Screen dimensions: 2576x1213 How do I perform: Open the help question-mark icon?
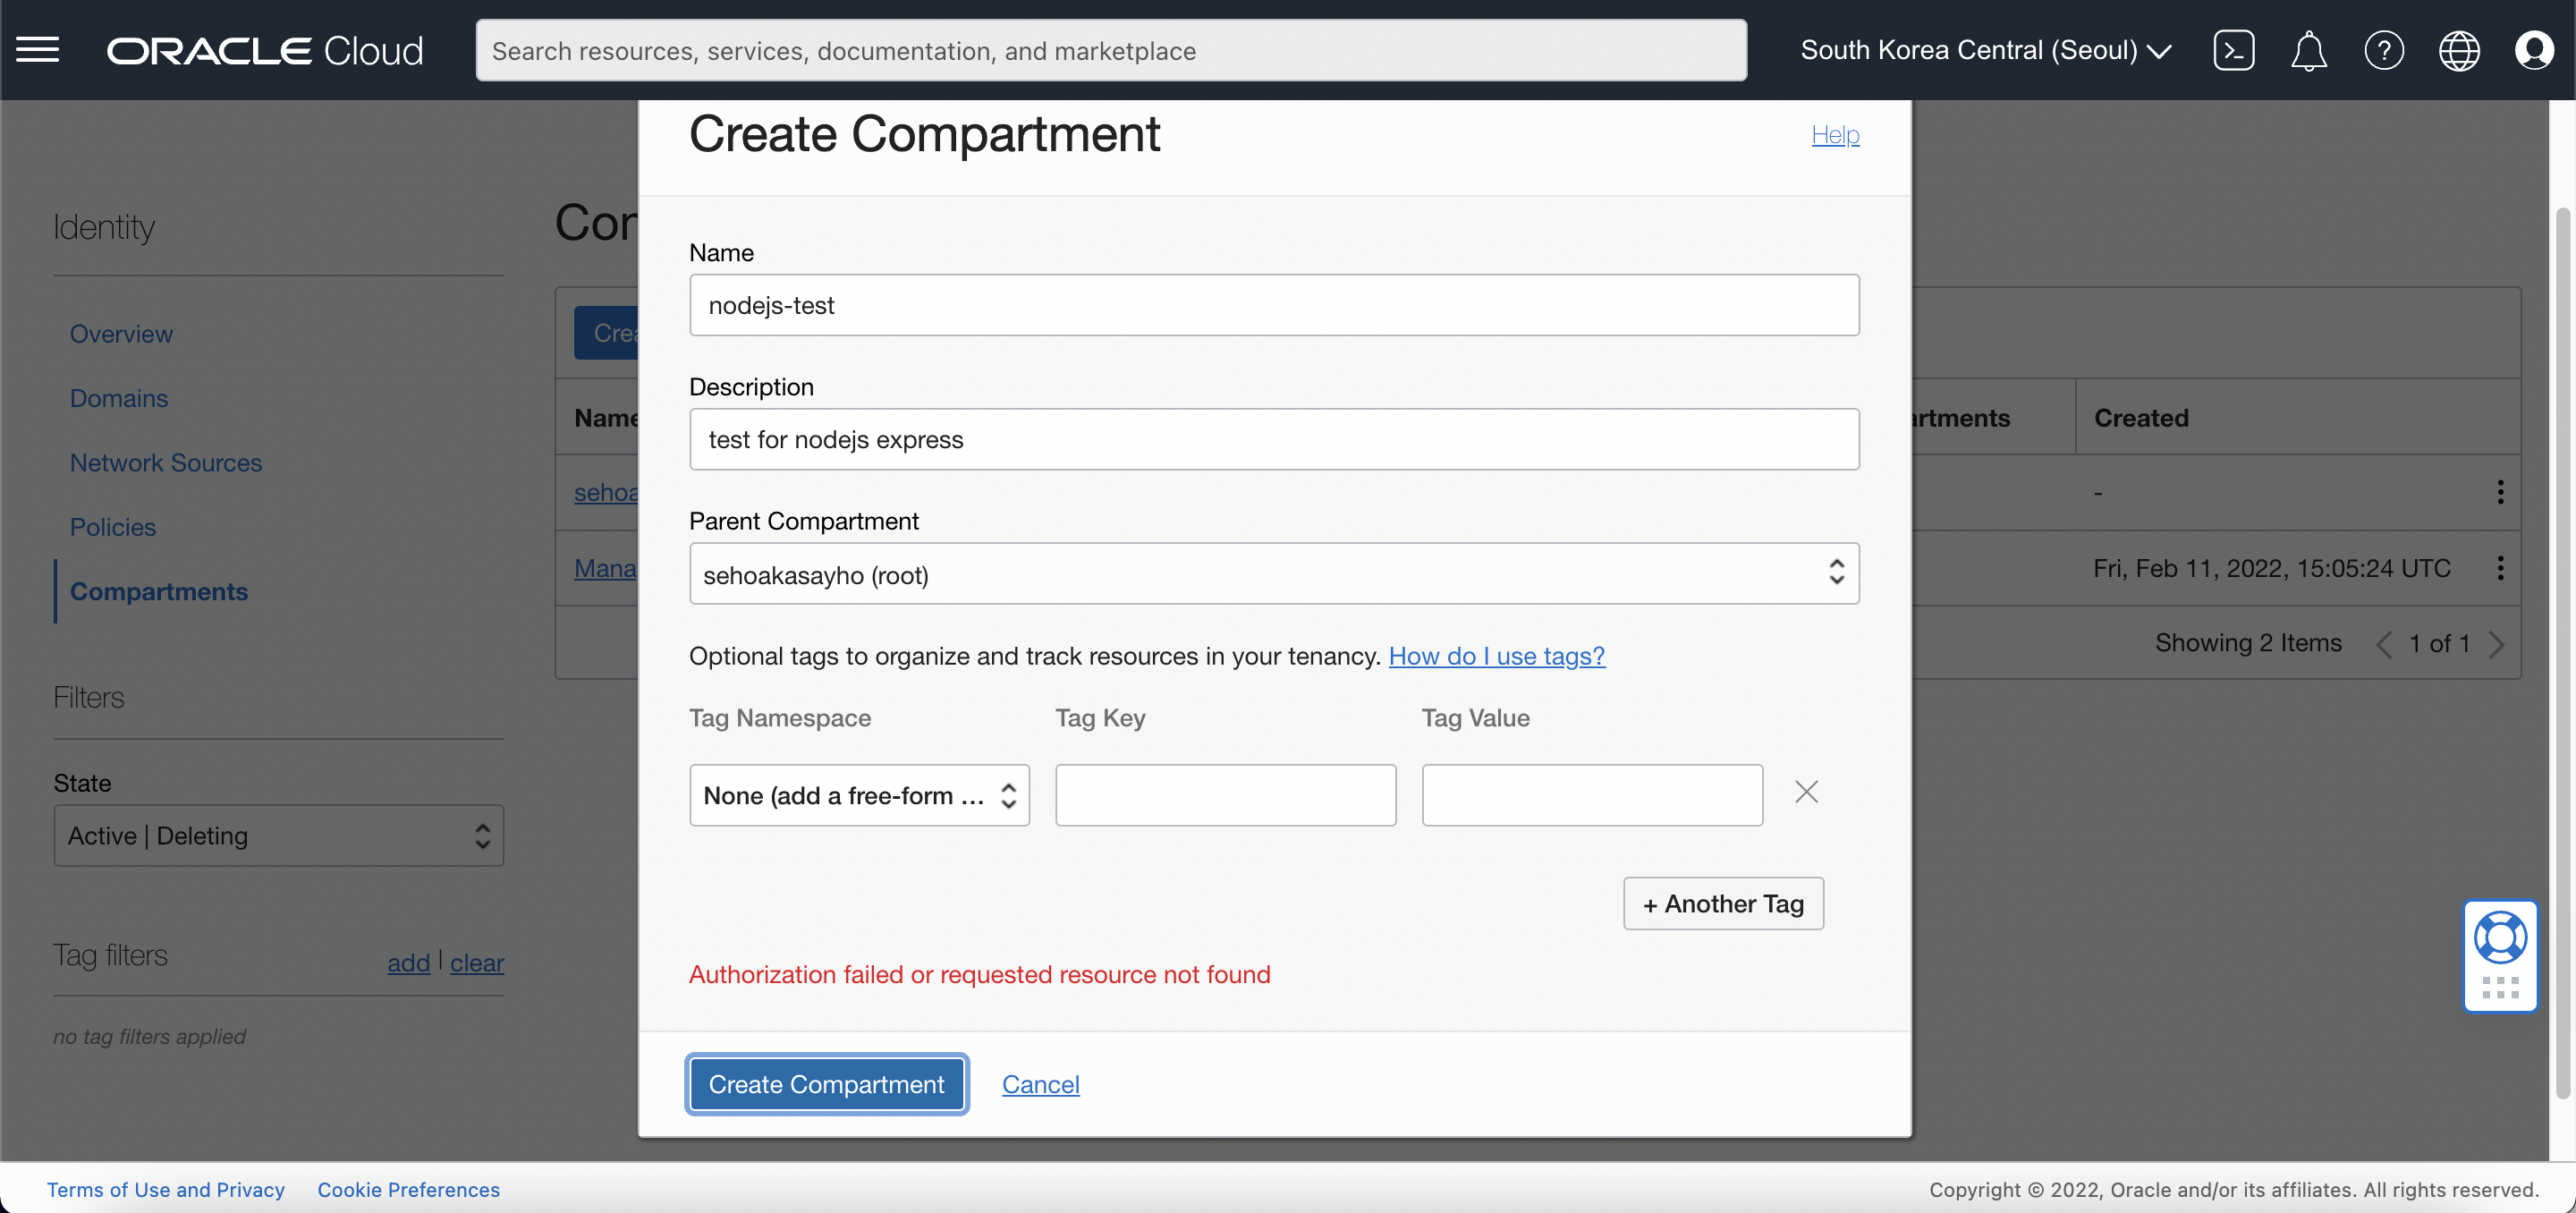[x=2385, y=49]
